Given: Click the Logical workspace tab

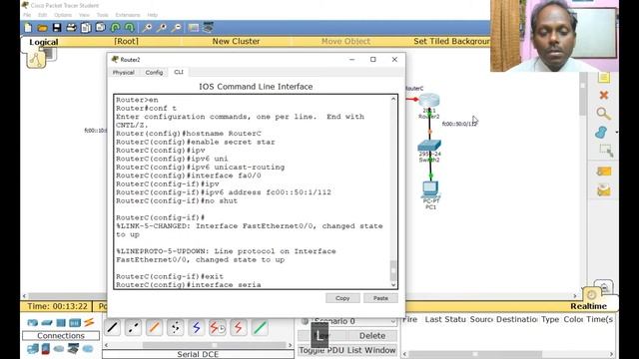Looking at the screenshot, I should pos(43,42).
